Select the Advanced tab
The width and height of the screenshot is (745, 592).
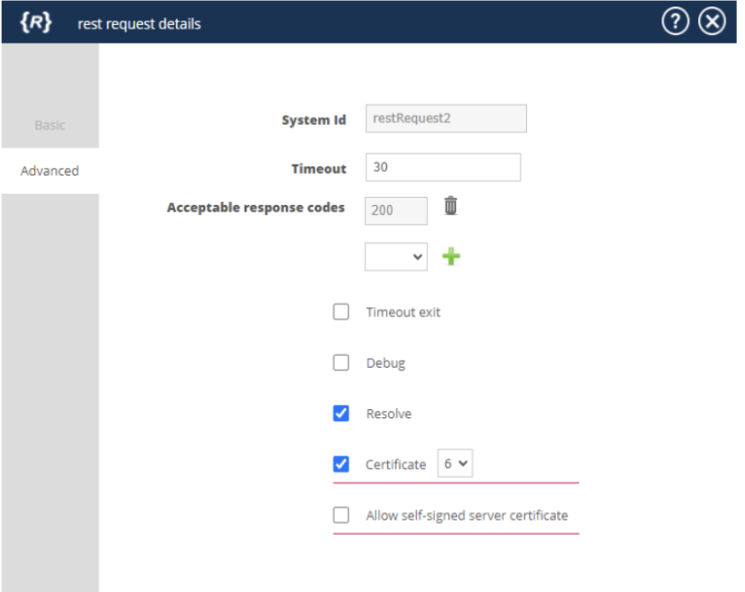point(50,171)
